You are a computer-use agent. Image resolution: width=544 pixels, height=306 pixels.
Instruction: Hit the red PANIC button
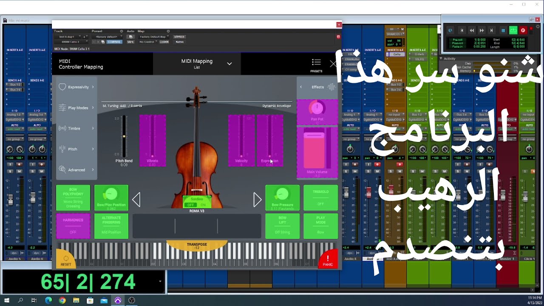pos(328,259)
